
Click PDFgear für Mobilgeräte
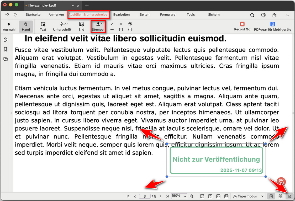tap(272, 26)
